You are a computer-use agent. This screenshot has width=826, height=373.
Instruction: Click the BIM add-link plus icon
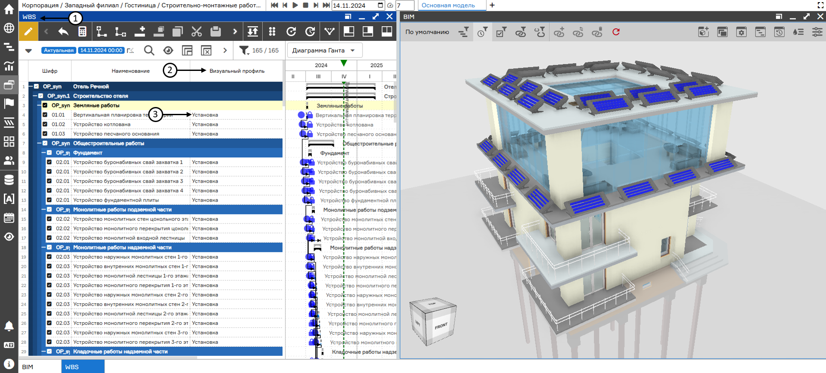[x=559, y=32]
